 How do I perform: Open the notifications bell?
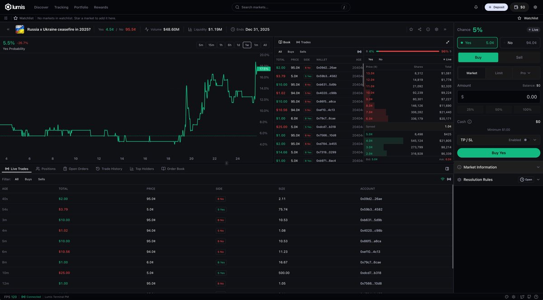click(476, 7)
